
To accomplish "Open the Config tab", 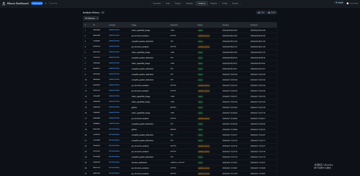I will [224, 3].
